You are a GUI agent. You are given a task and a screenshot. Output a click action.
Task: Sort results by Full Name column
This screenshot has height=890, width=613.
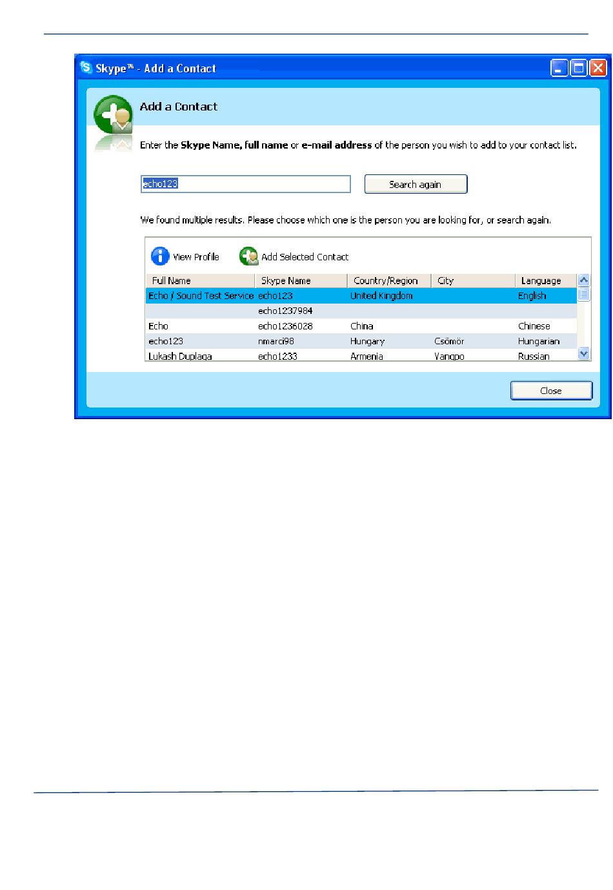201,281
